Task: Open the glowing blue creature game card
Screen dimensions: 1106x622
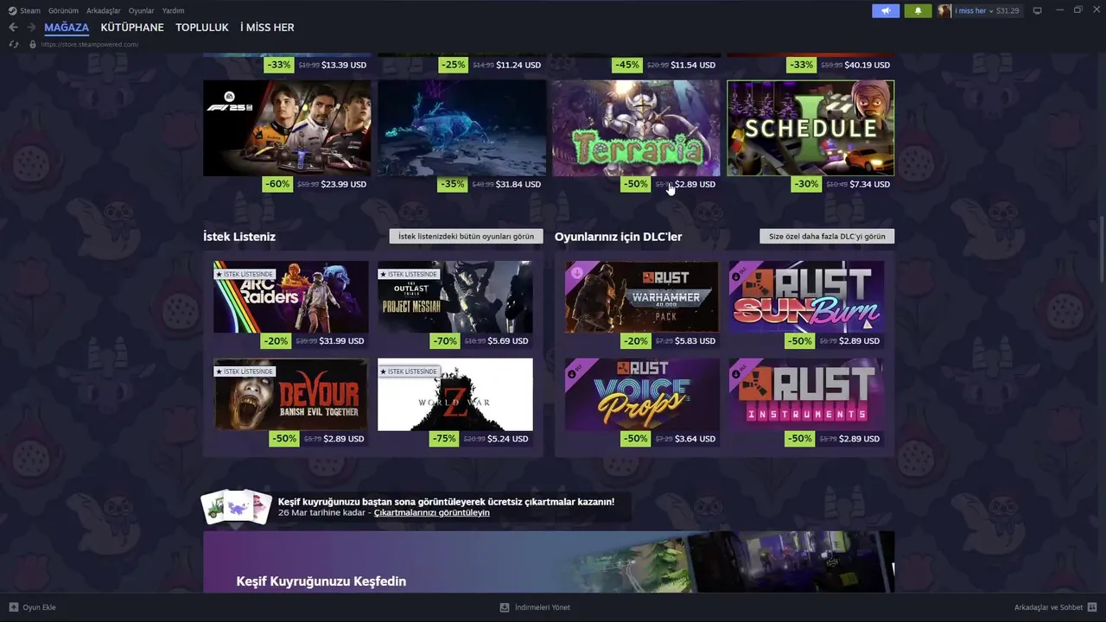Action: [x=461, y=128]
